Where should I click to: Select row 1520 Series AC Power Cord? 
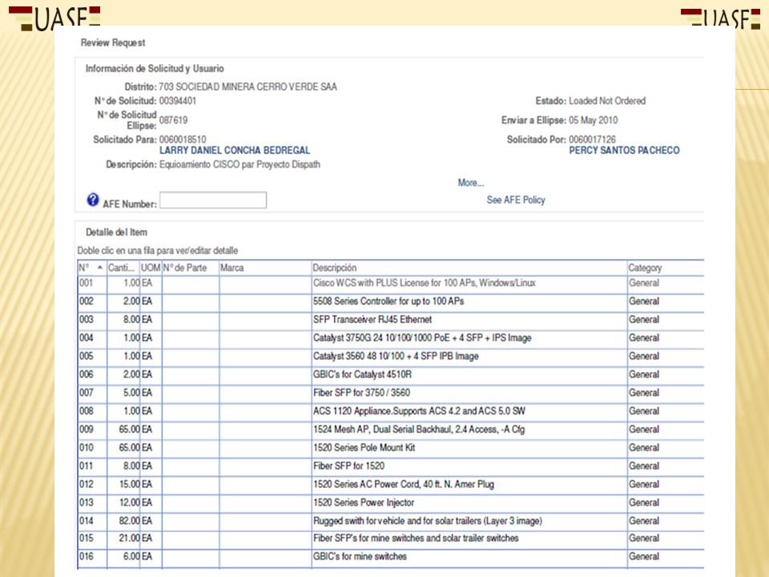pos(391,485)
